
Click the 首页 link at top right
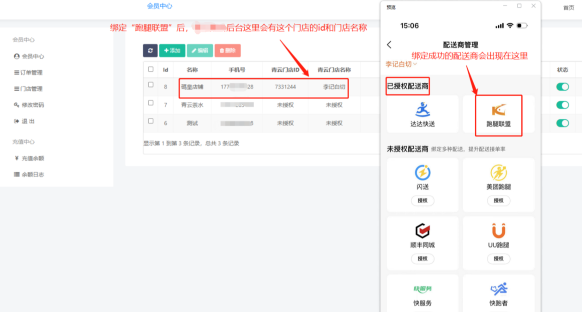(x=568, y=8)
